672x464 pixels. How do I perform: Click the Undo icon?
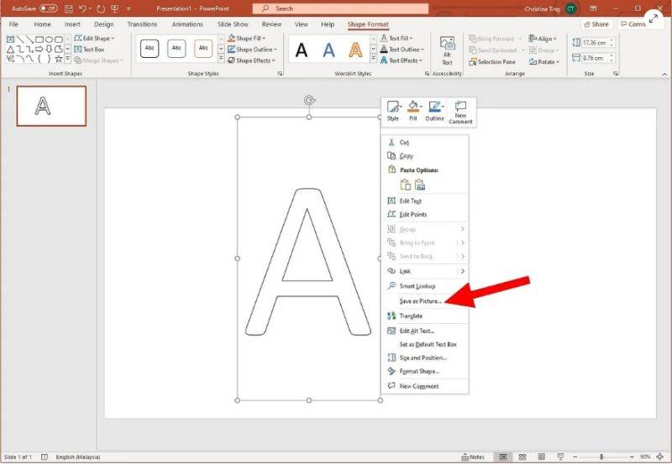(82, 8)
